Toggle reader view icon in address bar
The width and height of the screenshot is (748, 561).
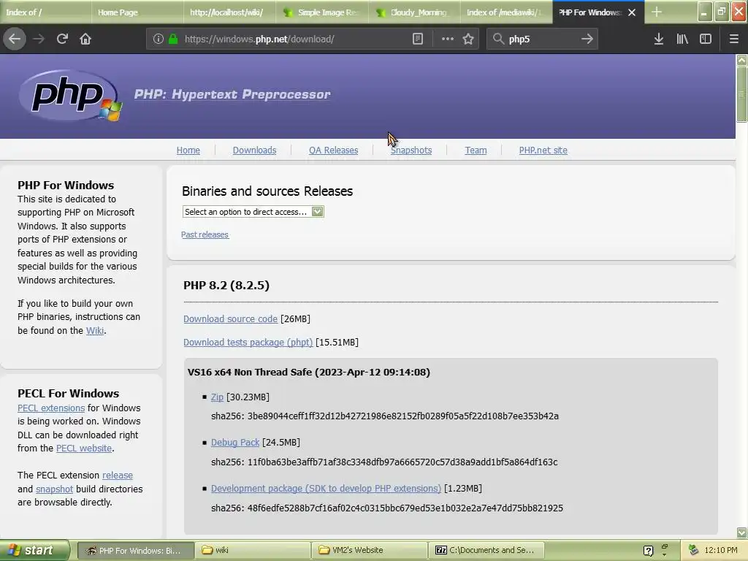tap(417, 39)
